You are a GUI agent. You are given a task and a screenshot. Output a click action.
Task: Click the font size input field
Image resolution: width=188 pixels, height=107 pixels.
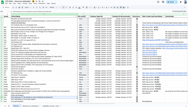pyautogui.click(x=63, y=7)
